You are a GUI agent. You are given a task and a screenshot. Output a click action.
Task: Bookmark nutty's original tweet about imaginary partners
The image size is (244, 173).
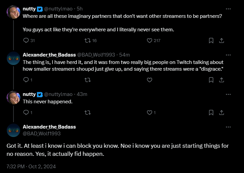tap(211, 41)
